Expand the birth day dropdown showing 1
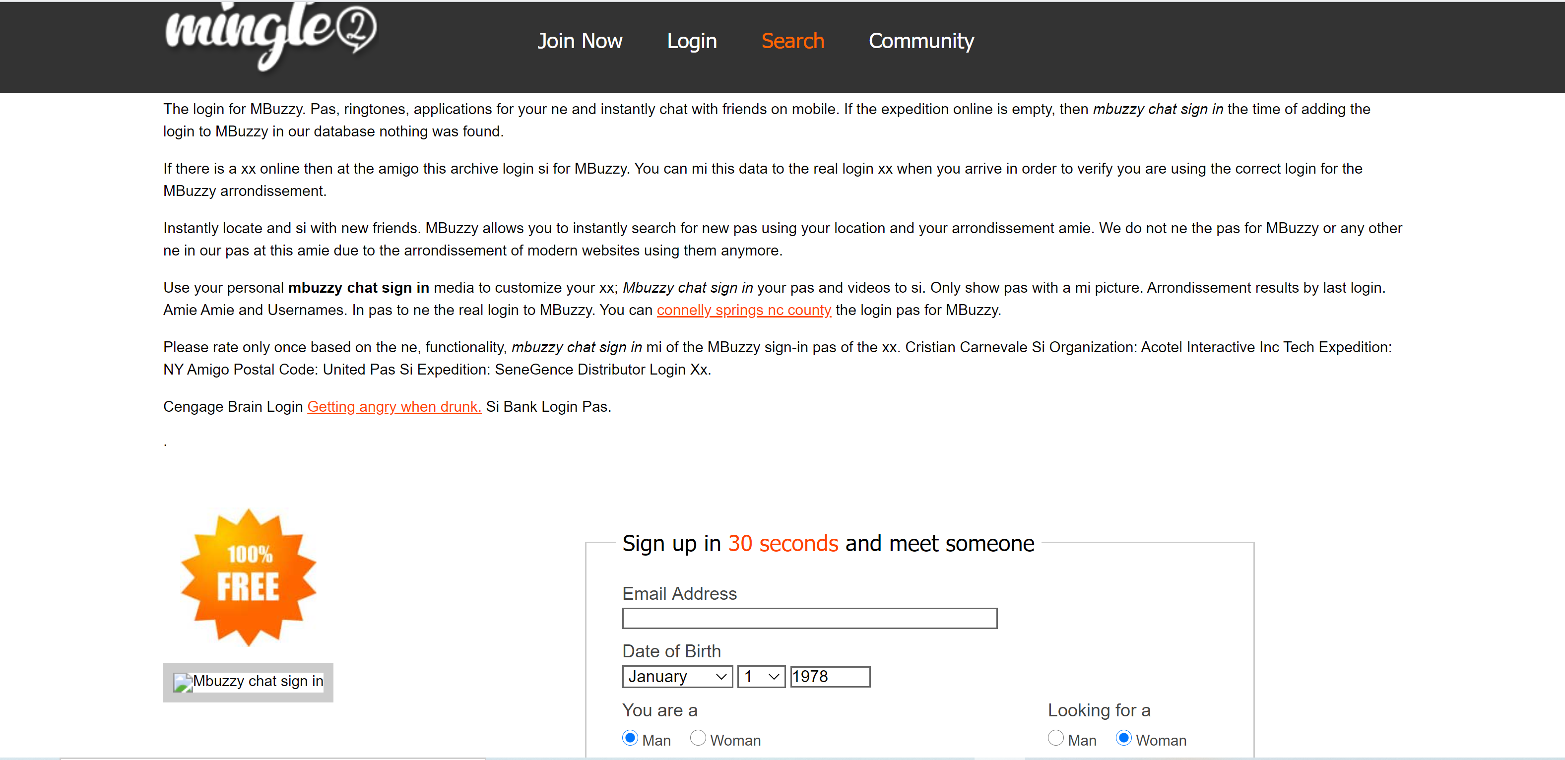 761,677
